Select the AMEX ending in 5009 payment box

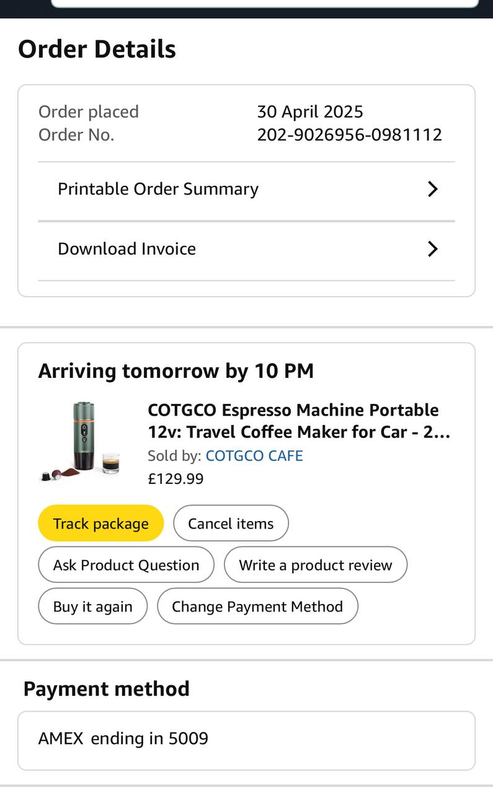pos(246,740)
